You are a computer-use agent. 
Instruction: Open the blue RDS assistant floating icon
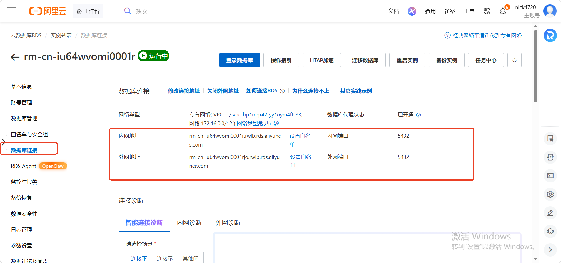550,36
